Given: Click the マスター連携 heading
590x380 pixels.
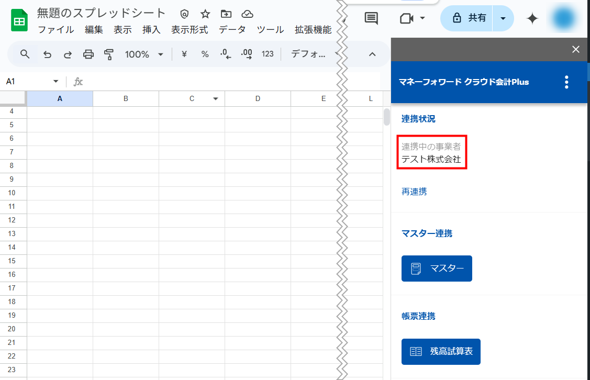Looking at the screenshot, I should click(427, 233).
